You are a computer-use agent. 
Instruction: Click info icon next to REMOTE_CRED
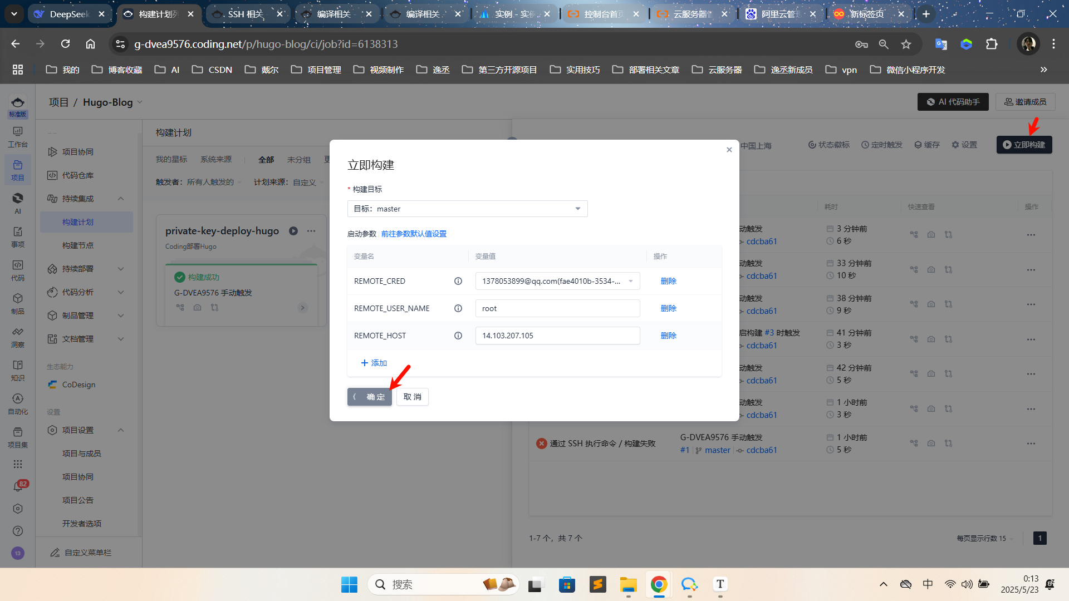click(458, 281)
